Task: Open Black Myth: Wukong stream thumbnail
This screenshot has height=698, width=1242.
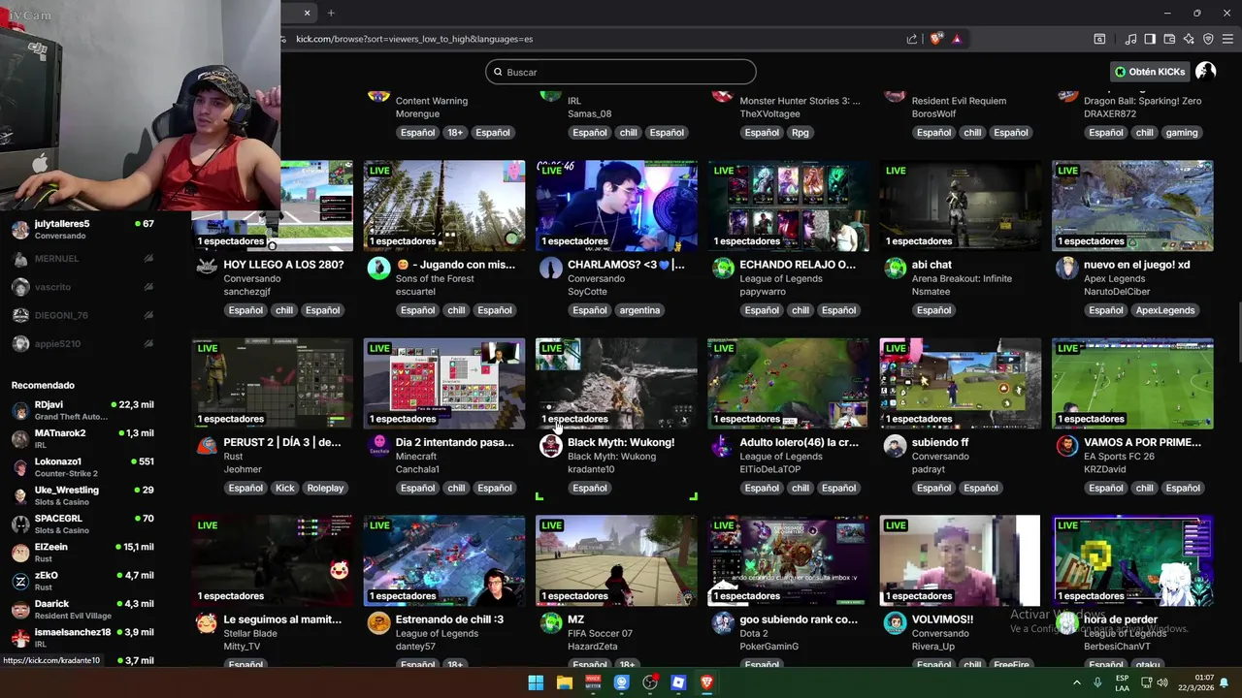Action: coord(616,383)
